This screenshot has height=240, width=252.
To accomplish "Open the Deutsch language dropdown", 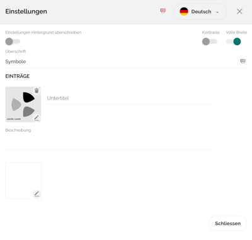I will tap(200, 11).
